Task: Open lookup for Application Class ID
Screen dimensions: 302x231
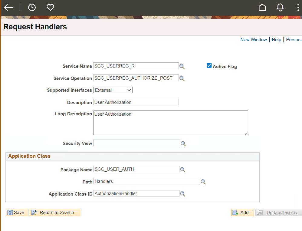Action: 182,194
